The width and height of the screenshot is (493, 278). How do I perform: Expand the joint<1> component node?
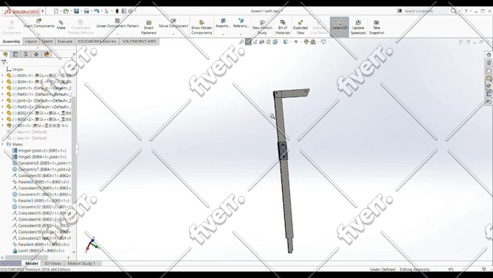click(x=2, y=88)
